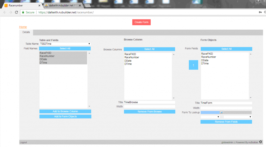Click the secure padlock icon
This screenshot has height=147, width=266.
(23, 12)
